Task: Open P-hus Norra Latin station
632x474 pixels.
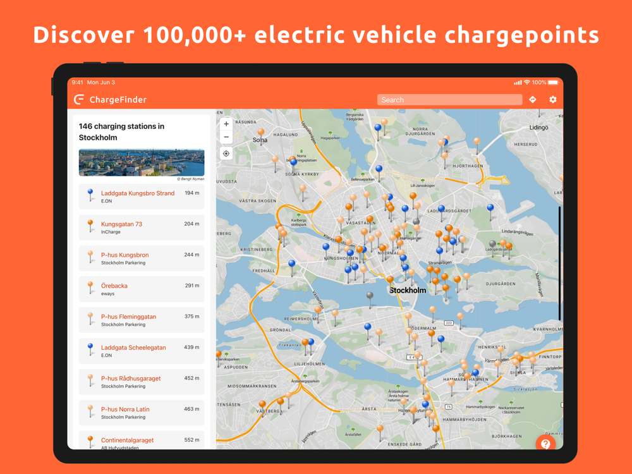Action: pyautogui.click(x=142, y=413)
